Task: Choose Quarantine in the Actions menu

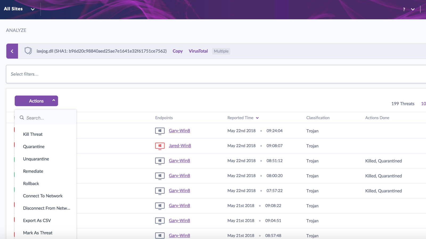Action: [34, 147]
